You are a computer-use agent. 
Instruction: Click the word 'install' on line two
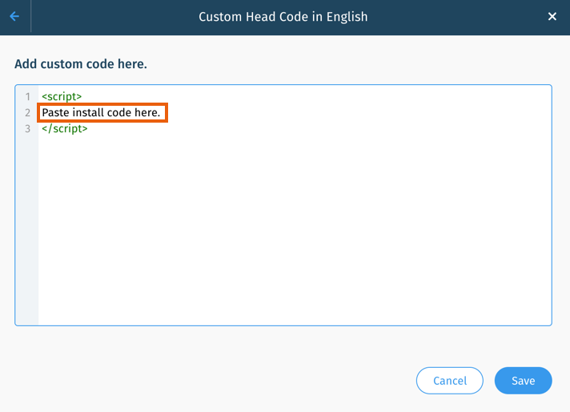[x=88, y=112]
